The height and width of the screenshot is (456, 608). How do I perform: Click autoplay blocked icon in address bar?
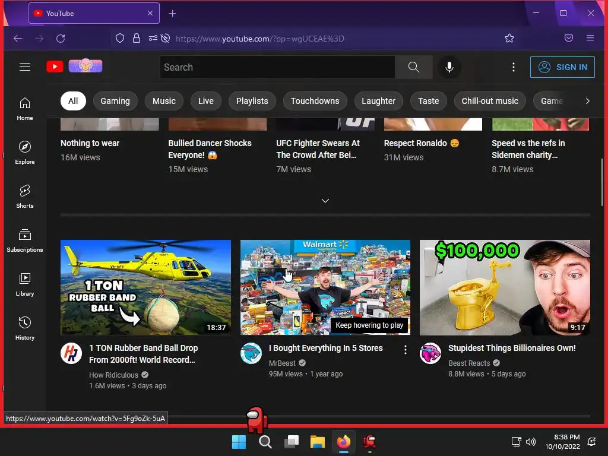(x=166, y=38)
